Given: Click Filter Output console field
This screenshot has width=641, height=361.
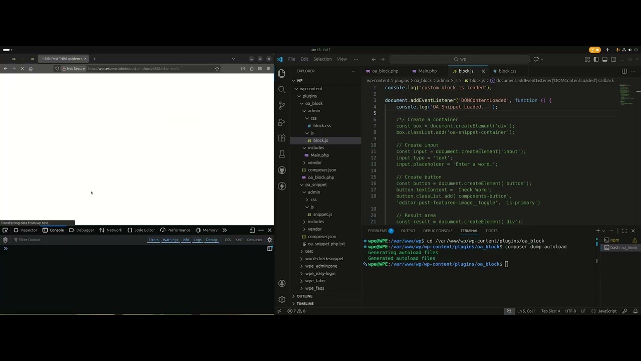Looking at the screenshot, I should click(x=78, y=240).
